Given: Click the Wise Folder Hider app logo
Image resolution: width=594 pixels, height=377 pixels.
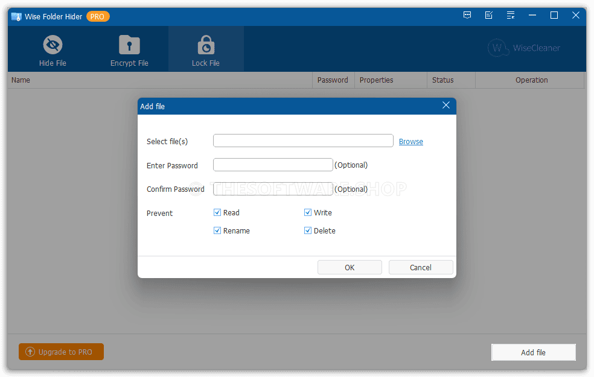Looking at the screenshot, I should coord(16,17).
